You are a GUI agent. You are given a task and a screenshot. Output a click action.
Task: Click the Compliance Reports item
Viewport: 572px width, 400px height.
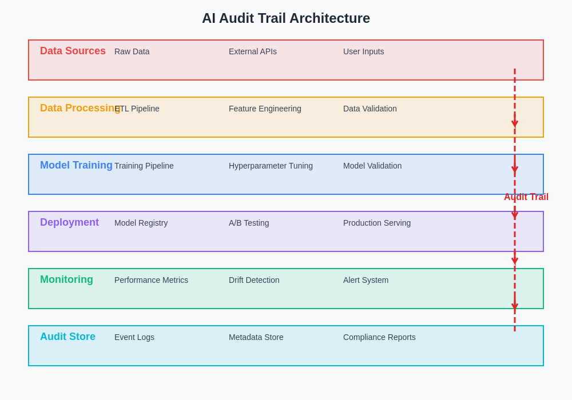(379, 337)
